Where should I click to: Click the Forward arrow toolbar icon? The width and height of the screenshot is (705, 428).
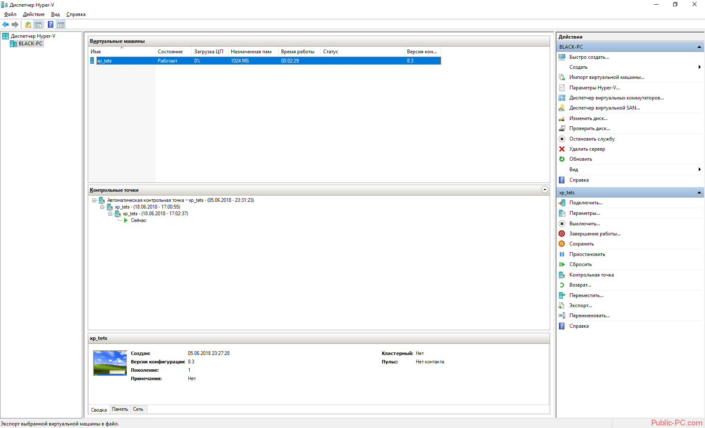(x=15, y=24)
